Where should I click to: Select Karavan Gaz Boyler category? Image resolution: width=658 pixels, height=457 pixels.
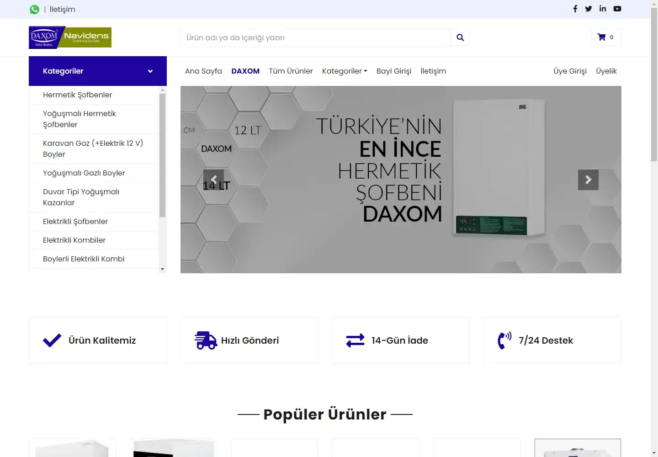[94, 149]
